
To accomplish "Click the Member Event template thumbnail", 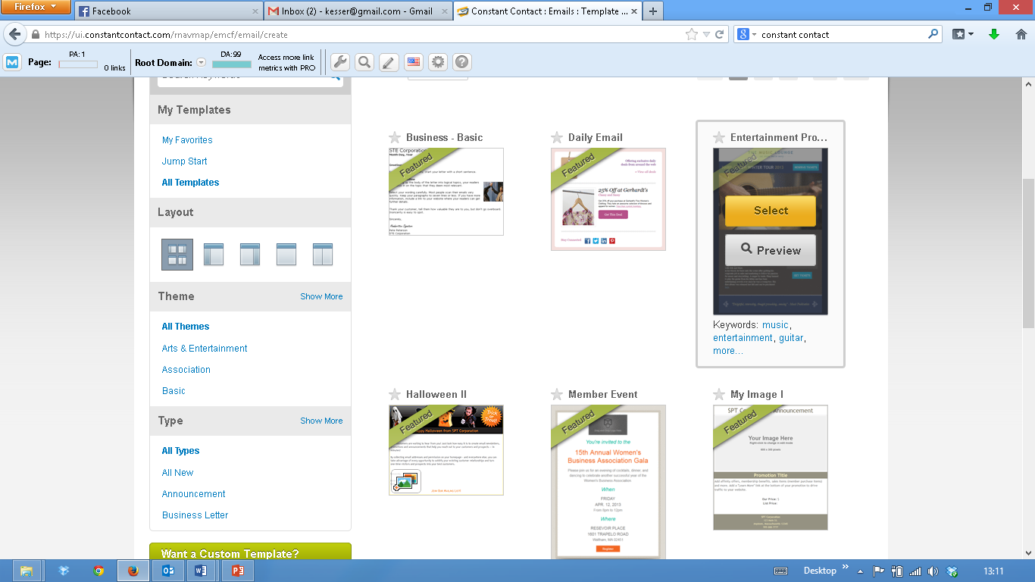I will coord(608,482).
